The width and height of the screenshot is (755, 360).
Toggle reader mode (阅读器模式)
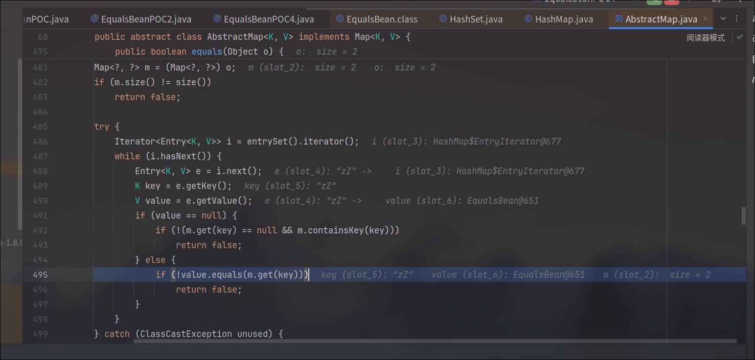click(x=705, y=38)
